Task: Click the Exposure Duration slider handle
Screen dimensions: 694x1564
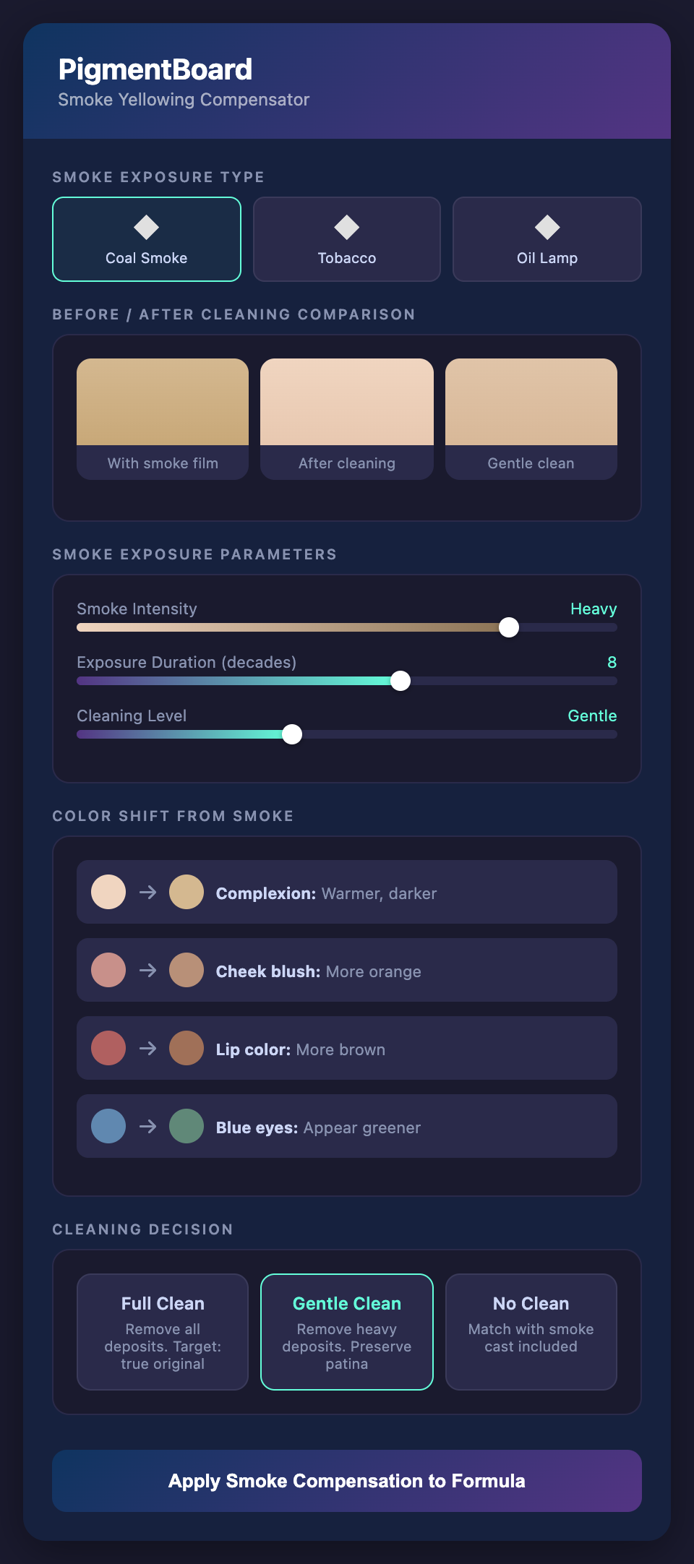Action: coord(400,681)
